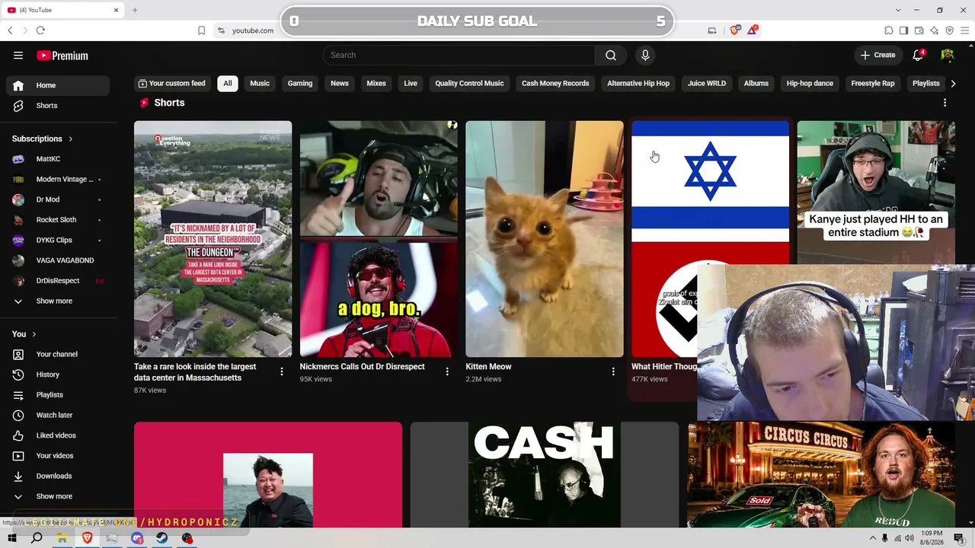
Task: Open Steam from the taskbar
Action: (162, 538)
